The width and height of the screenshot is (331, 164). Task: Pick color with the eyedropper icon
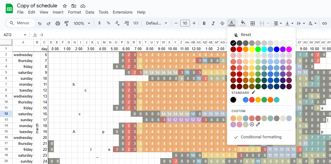258,124
